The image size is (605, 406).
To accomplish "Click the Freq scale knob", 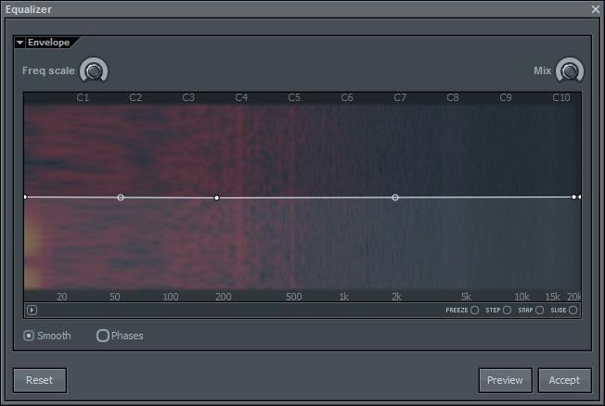I will [94, 70].
